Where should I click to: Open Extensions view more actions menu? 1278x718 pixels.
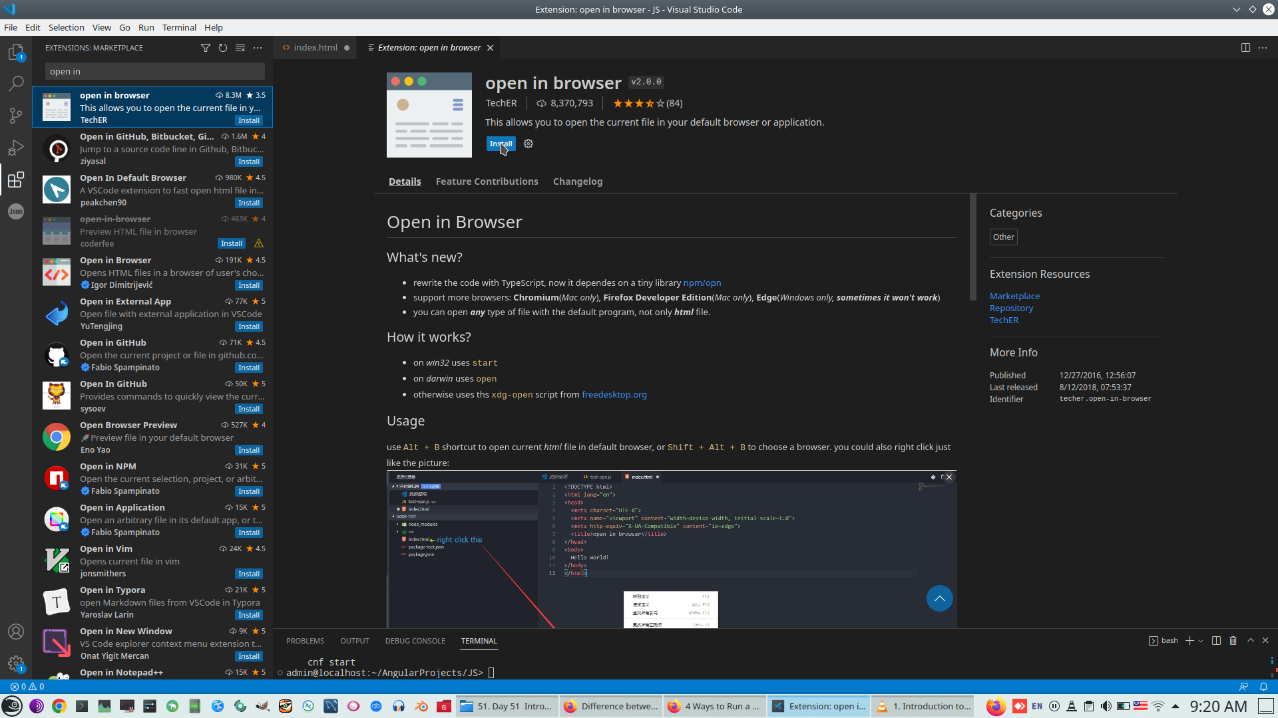(x=258, y=48)
